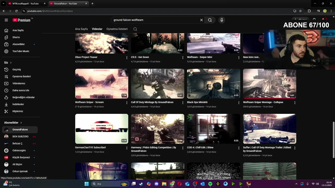Select the GroundFalcon browser tab
The width and height of the screenshot is (335, 188).
click(69, 4)
